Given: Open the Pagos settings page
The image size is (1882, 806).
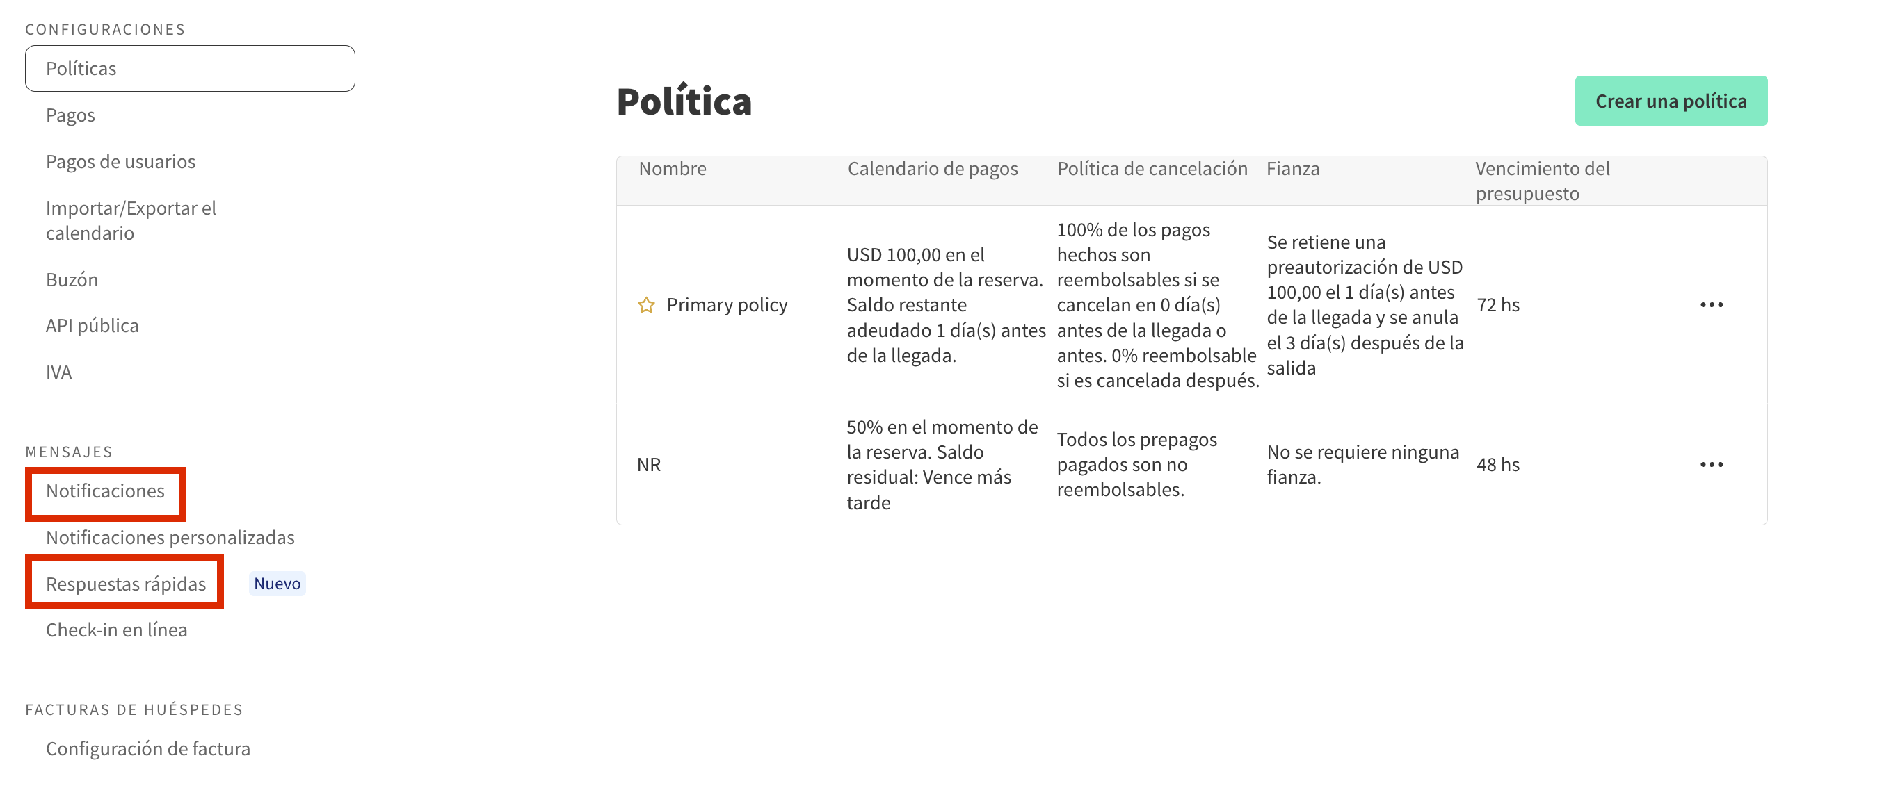Looking at the screenshot, I should pyautogui.click(x=70, y=115).
